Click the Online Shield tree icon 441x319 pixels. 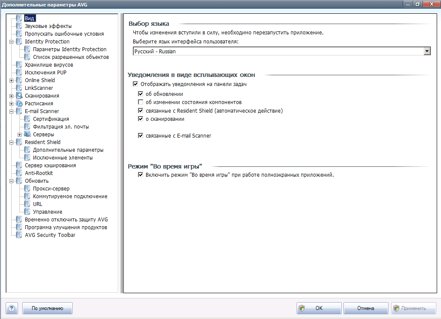(x=19, y=80)
